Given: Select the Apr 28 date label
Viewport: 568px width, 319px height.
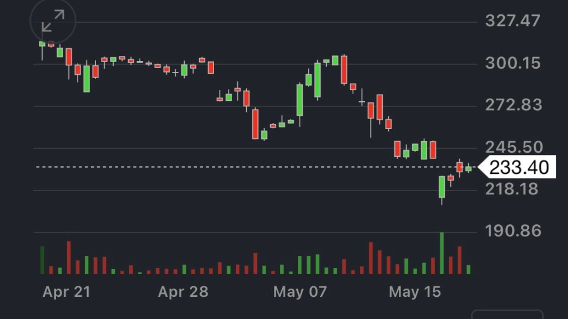Looking at the screenshot, I should (x=182, y=292).
